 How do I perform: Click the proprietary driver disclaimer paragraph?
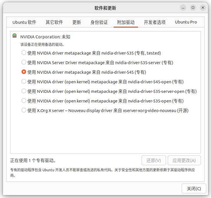103,172
